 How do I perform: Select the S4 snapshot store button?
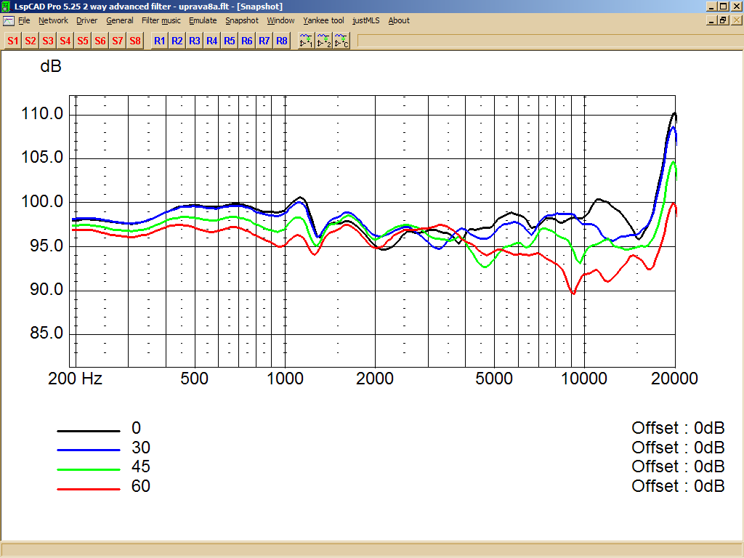(x=65, y=41)
